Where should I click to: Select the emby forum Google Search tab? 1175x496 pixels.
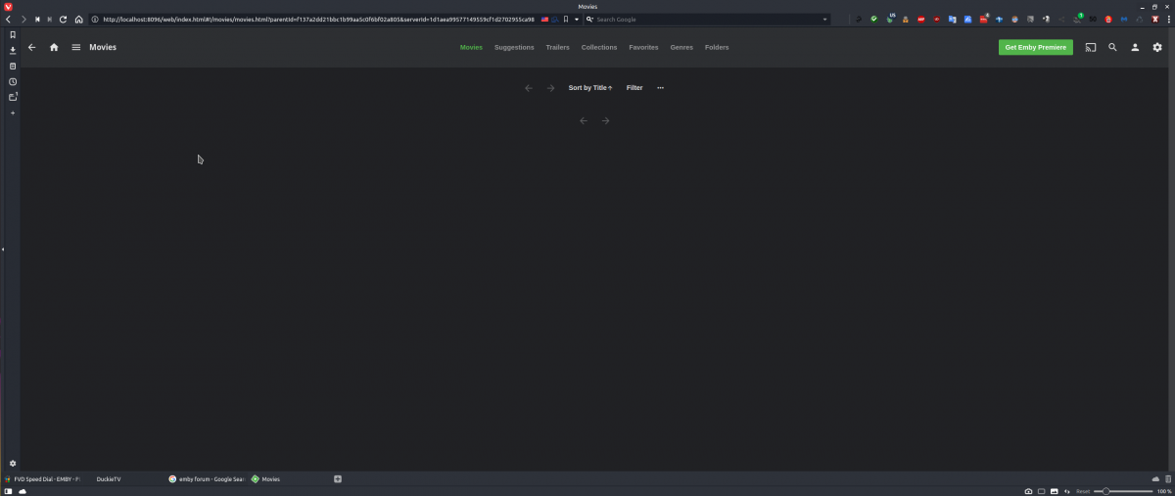click(x=207, y=478)
